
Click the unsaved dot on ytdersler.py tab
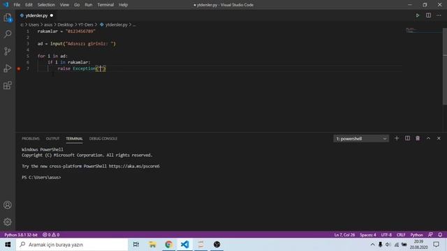click(52, 15)
